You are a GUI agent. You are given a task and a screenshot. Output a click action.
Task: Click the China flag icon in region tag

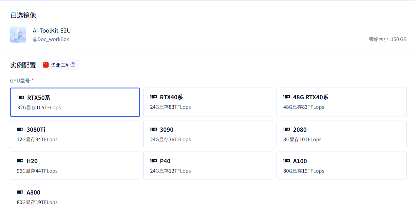click(x=46, y=65)
